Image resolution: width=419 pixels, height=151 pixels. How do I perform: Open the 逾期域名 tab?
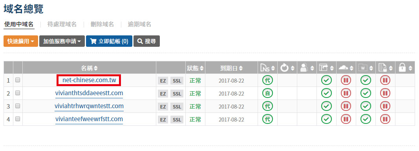click(x=139, y=24)
